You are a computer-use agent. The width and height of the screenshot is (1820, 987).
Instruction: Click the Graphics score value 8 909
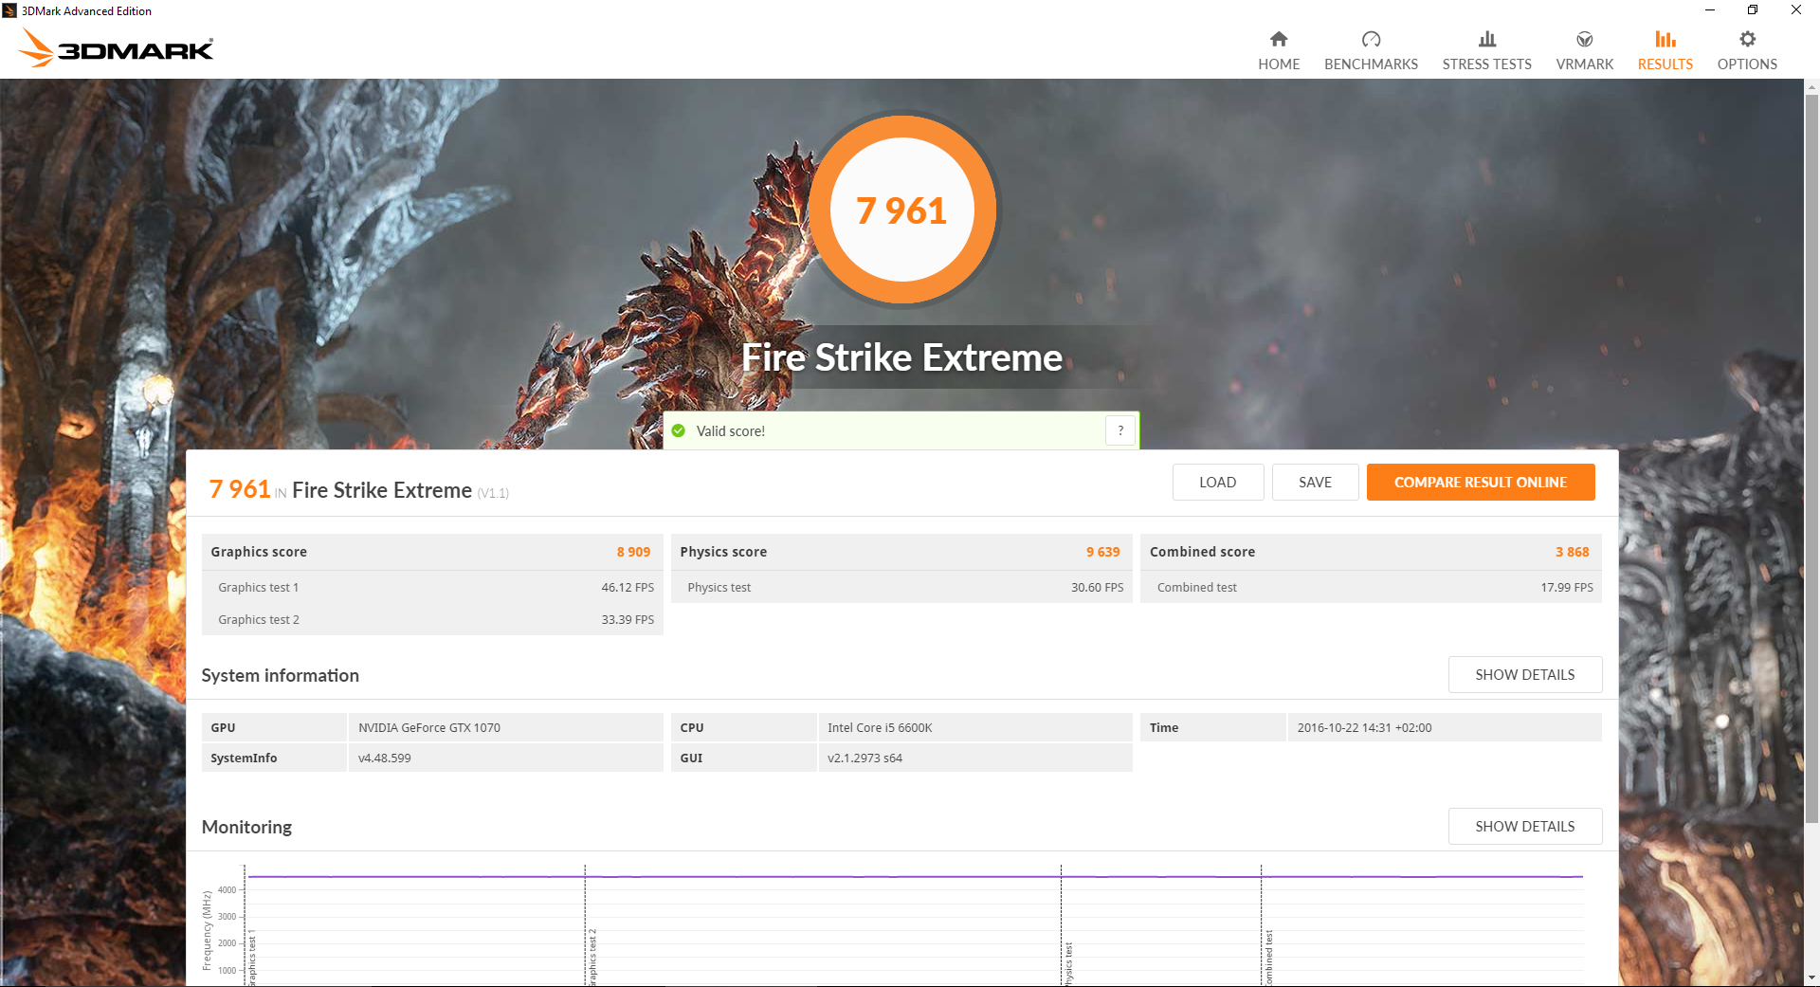coord(633,552)
